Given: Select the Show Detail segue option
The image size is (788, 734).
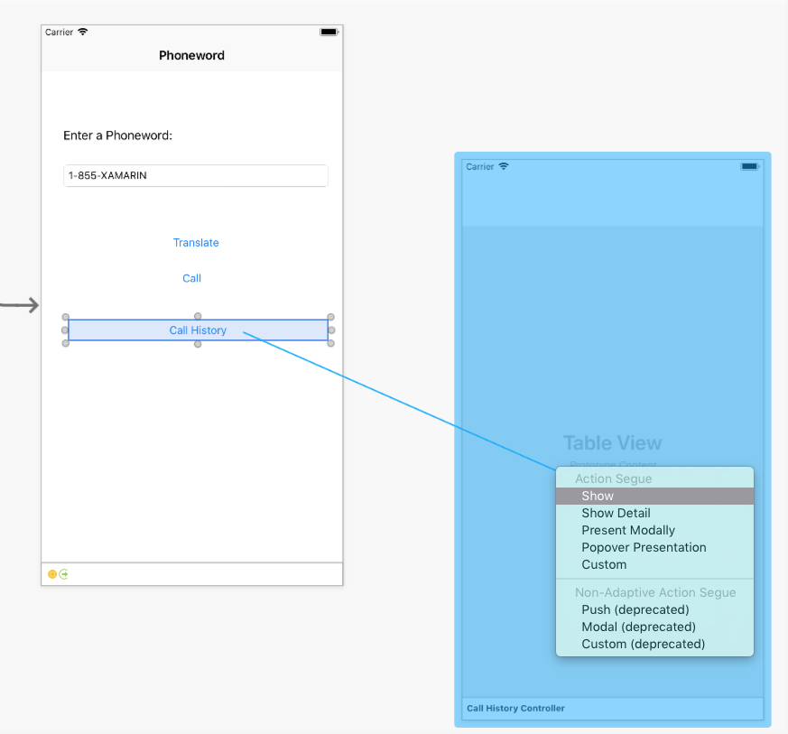Looking at the screenshot, I should (616, 513).
